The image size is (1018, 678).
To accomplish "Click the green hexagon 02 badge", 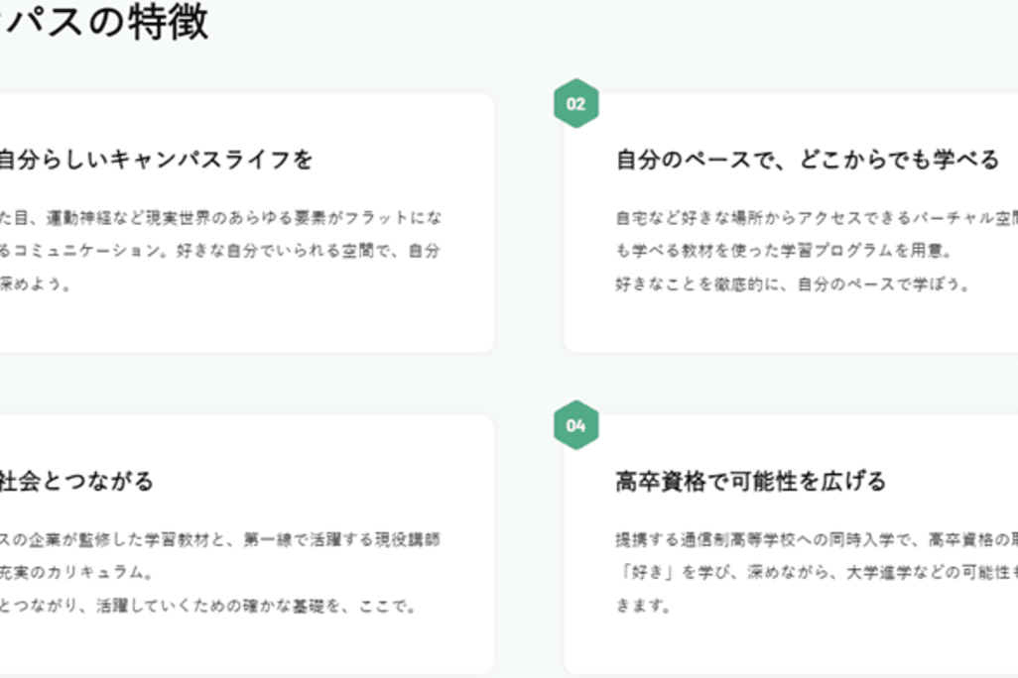I will pyautogui.click(x=575, y=104).
